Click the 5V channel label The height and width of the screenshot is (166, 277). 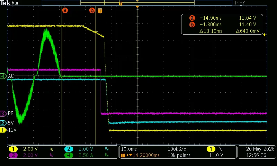pyautogui.click(x=11, y=123)
